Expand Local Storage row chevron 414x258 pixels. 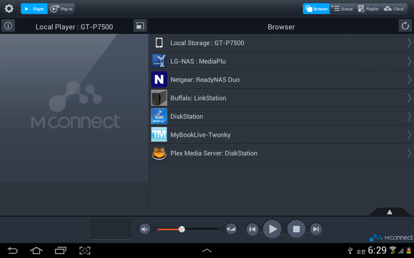(x=409, y=43)
